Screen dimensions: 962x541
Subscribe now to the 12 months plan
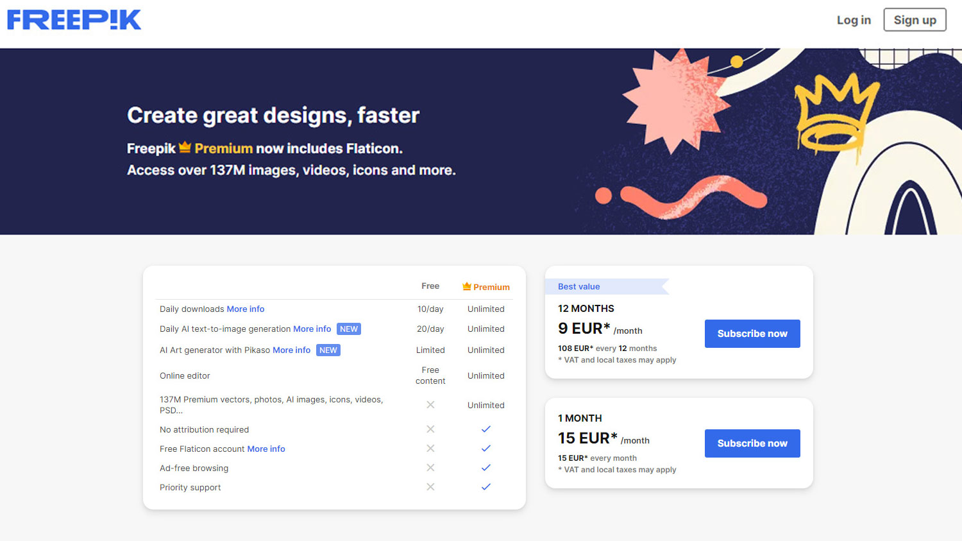pos(752,334)
